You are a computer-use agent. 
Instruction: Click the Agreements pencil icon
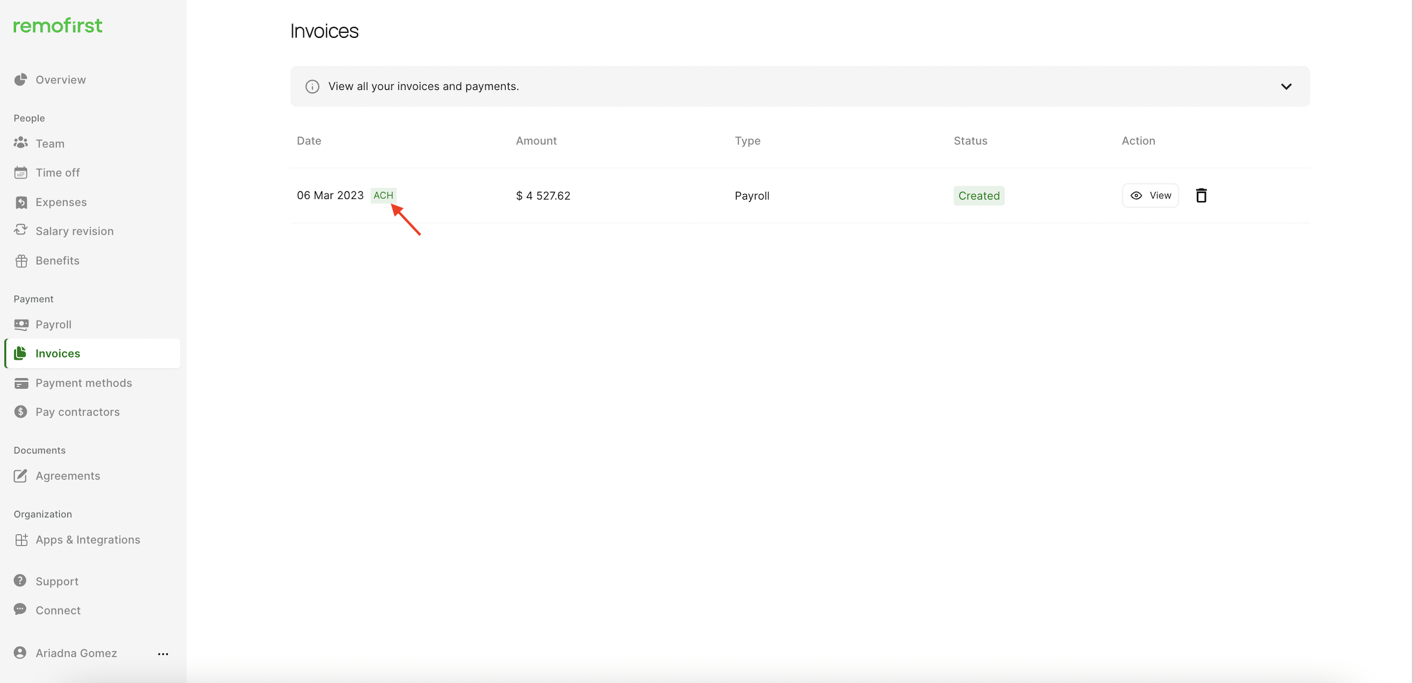[21, 476]
